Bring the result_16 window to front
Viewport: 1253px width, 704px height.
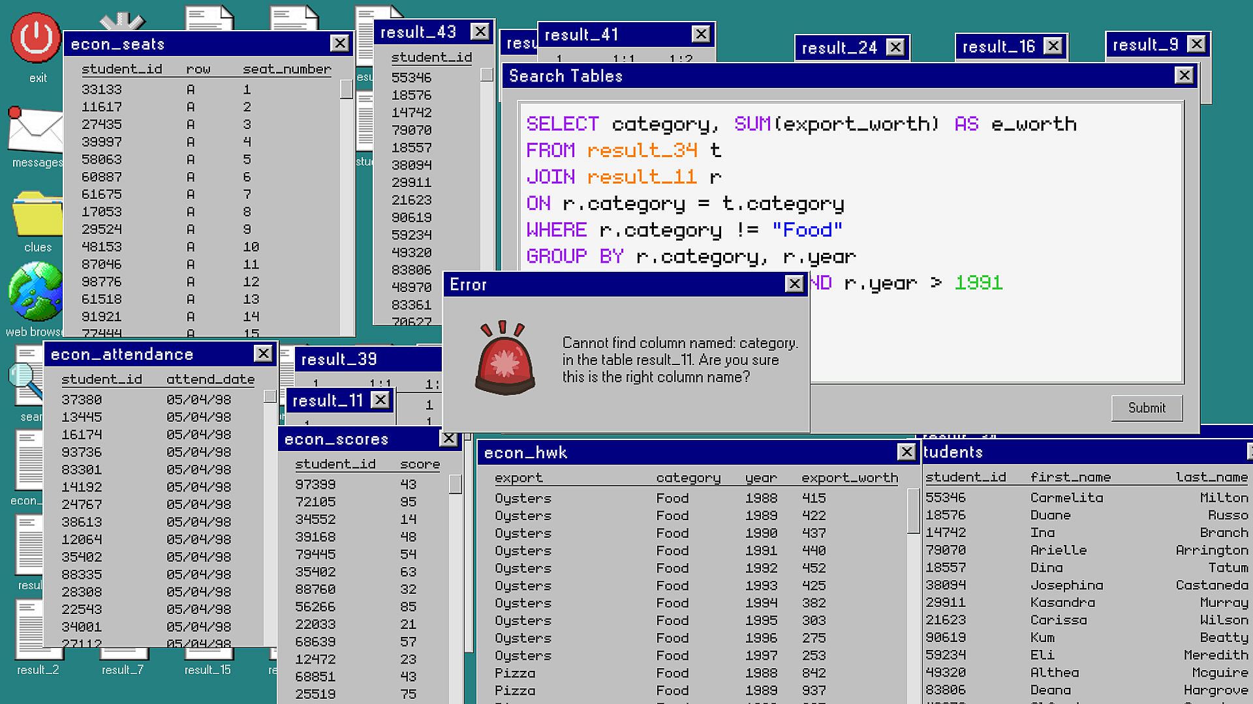tap(998, 47)
